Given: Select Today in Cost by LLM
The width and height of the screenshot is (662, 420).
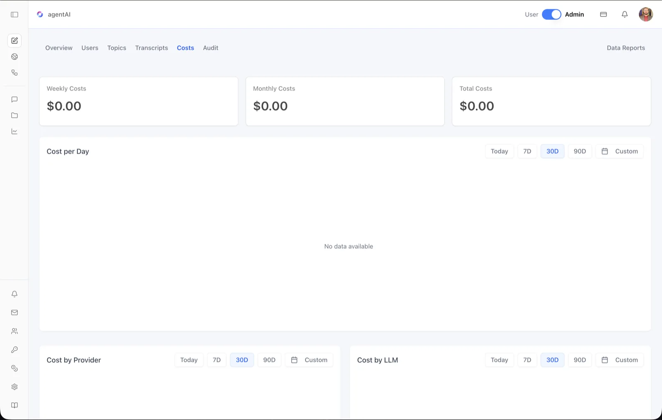Looking at the screenshot, I should [x=499, y=360].
